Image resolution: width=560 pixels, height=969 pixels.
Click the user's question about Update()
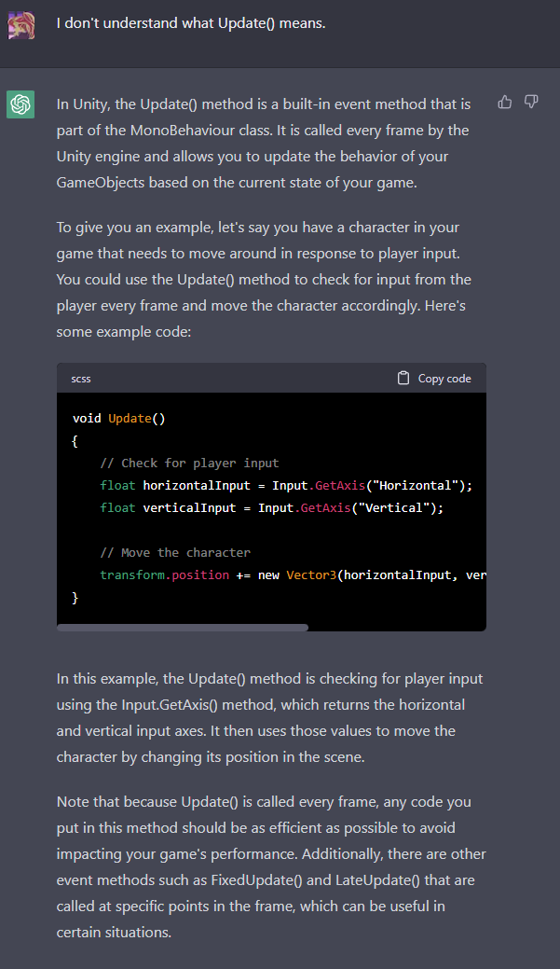click(x=191, y=23)
